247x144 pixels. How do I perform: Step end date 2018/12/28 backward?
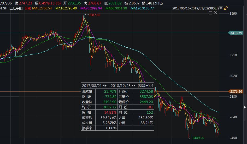pos(132,86)
